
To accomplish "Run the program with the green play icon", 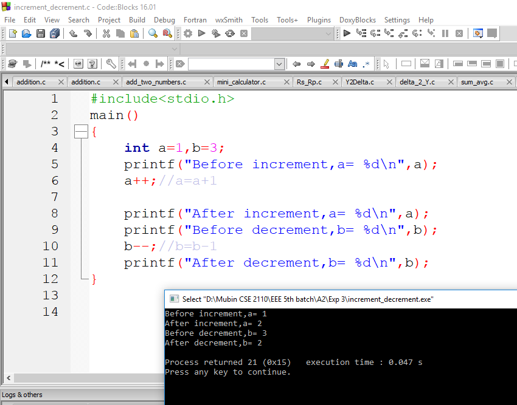I will click(x=201, y=33).
